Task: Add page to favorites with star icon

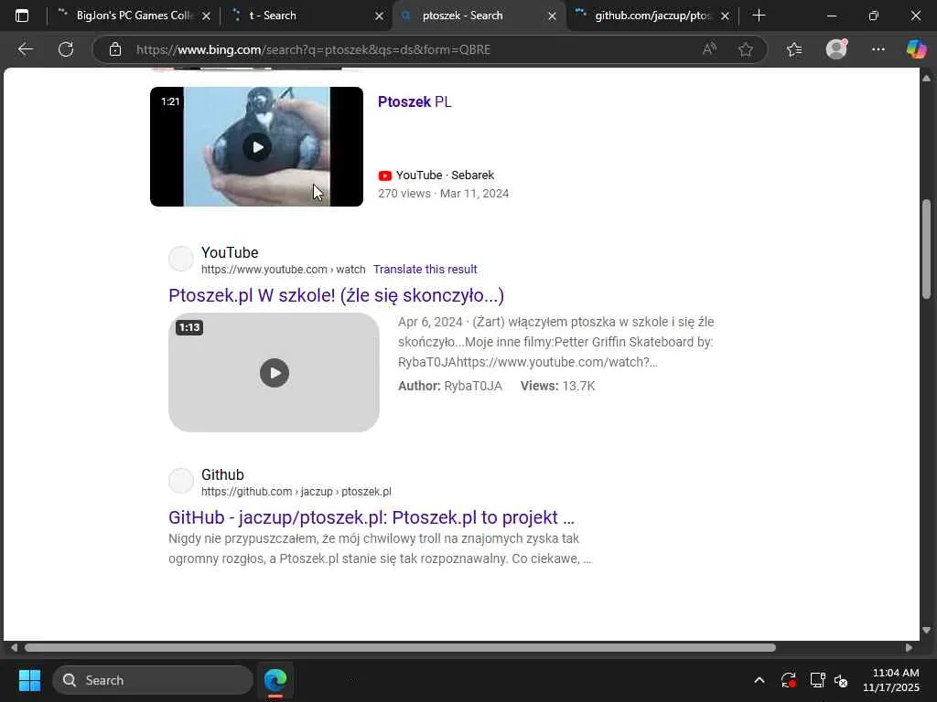Action: pyautogui.click(x=745, y=49)
